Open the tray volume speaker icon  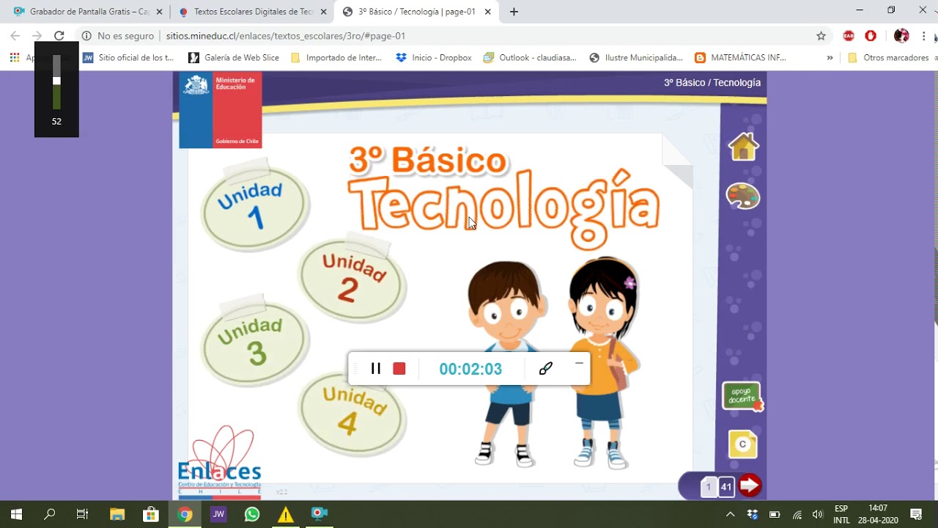pyautogui.click(x=819, y=514)
